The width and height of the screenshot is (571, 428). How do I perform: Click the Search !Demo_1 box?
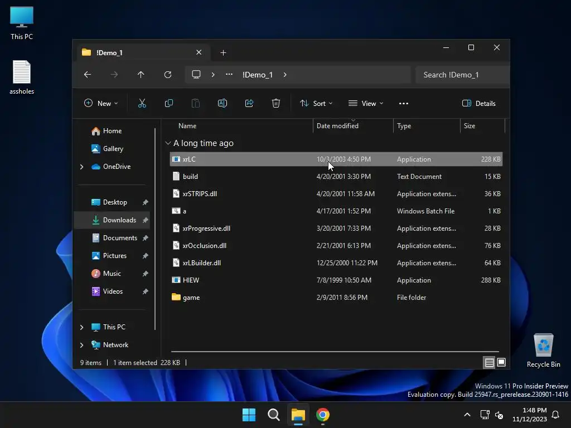click(x=462, y=75)
